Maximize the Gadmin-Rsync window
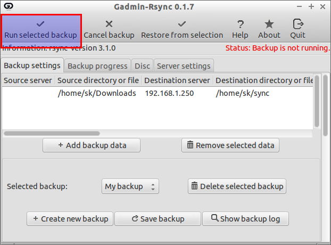This screenshot has width=331, height=245. click(311, 6)
